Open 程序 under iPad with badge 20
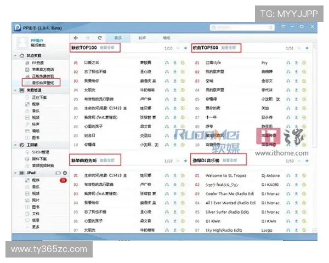The width and height of the screenshot is (329, 263). [36, 180]
